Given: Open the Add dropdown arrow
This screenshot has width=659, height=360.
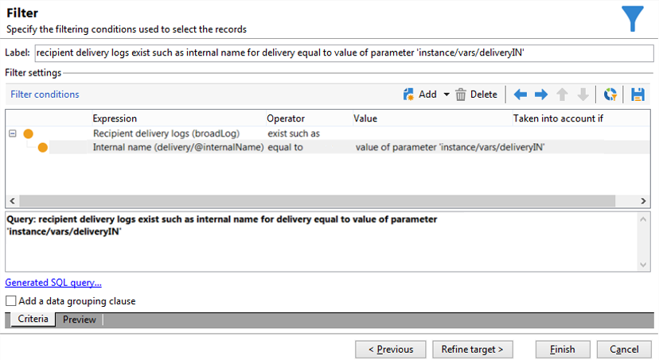Looking at the screenshot, I should tap(446, 95).
